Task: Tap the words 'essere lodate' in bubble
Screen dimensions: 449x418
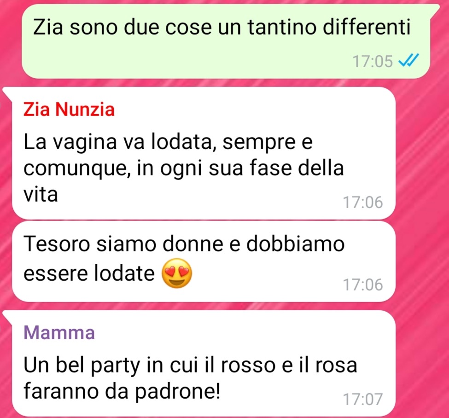Action: tap(89, 273)
